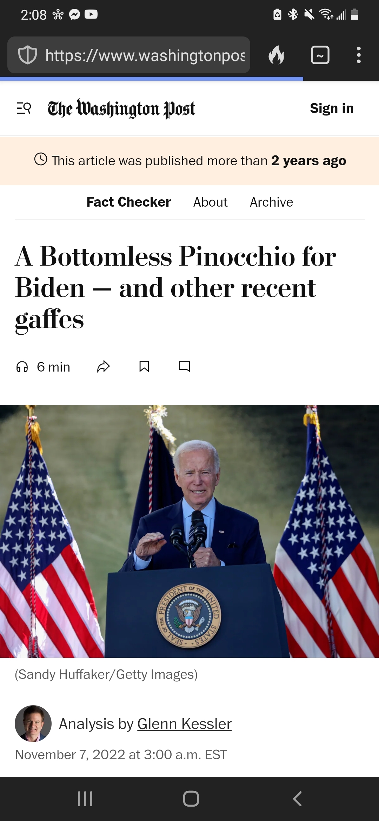Tap the URL address bar field
The height and width of the screenshot is (821, 379).
(129, 55)
